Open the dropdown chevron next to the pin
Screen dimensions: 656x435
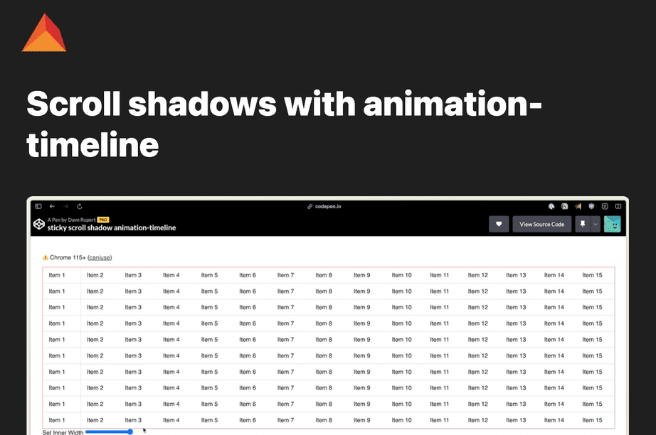(x=596, y=224)
